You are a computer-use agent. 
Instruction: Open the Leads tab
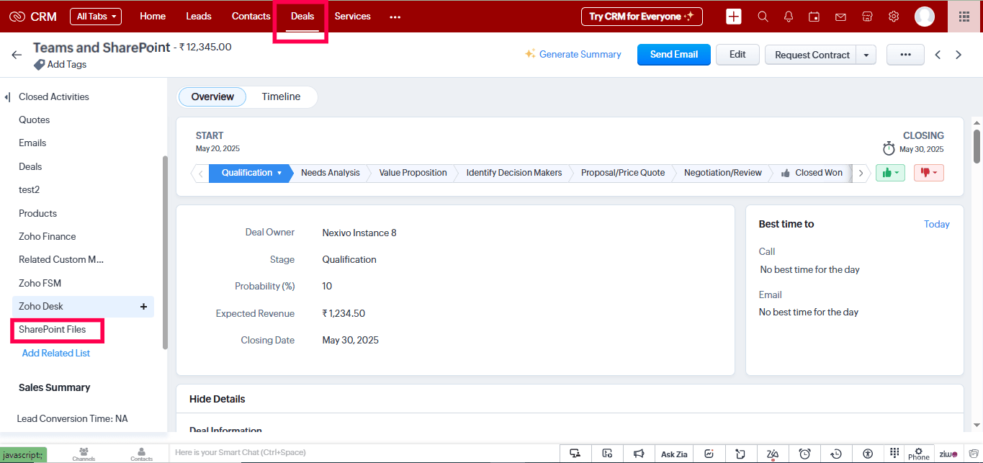(199, 16)
